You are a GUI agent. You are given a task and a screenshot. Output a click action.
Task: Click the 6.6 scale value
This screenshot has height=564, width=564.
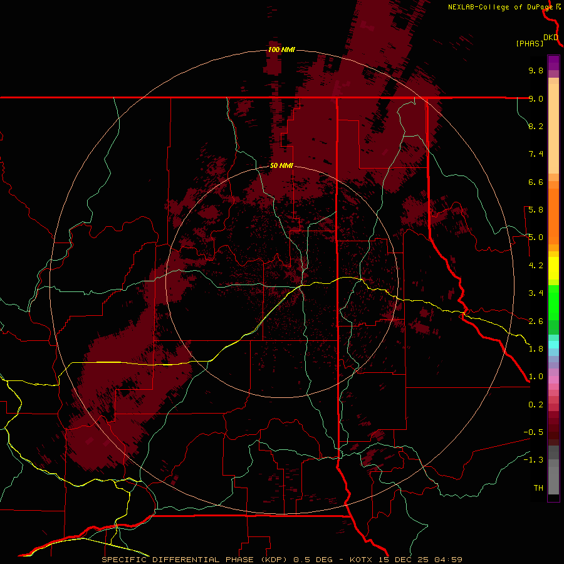click(536, 182)
